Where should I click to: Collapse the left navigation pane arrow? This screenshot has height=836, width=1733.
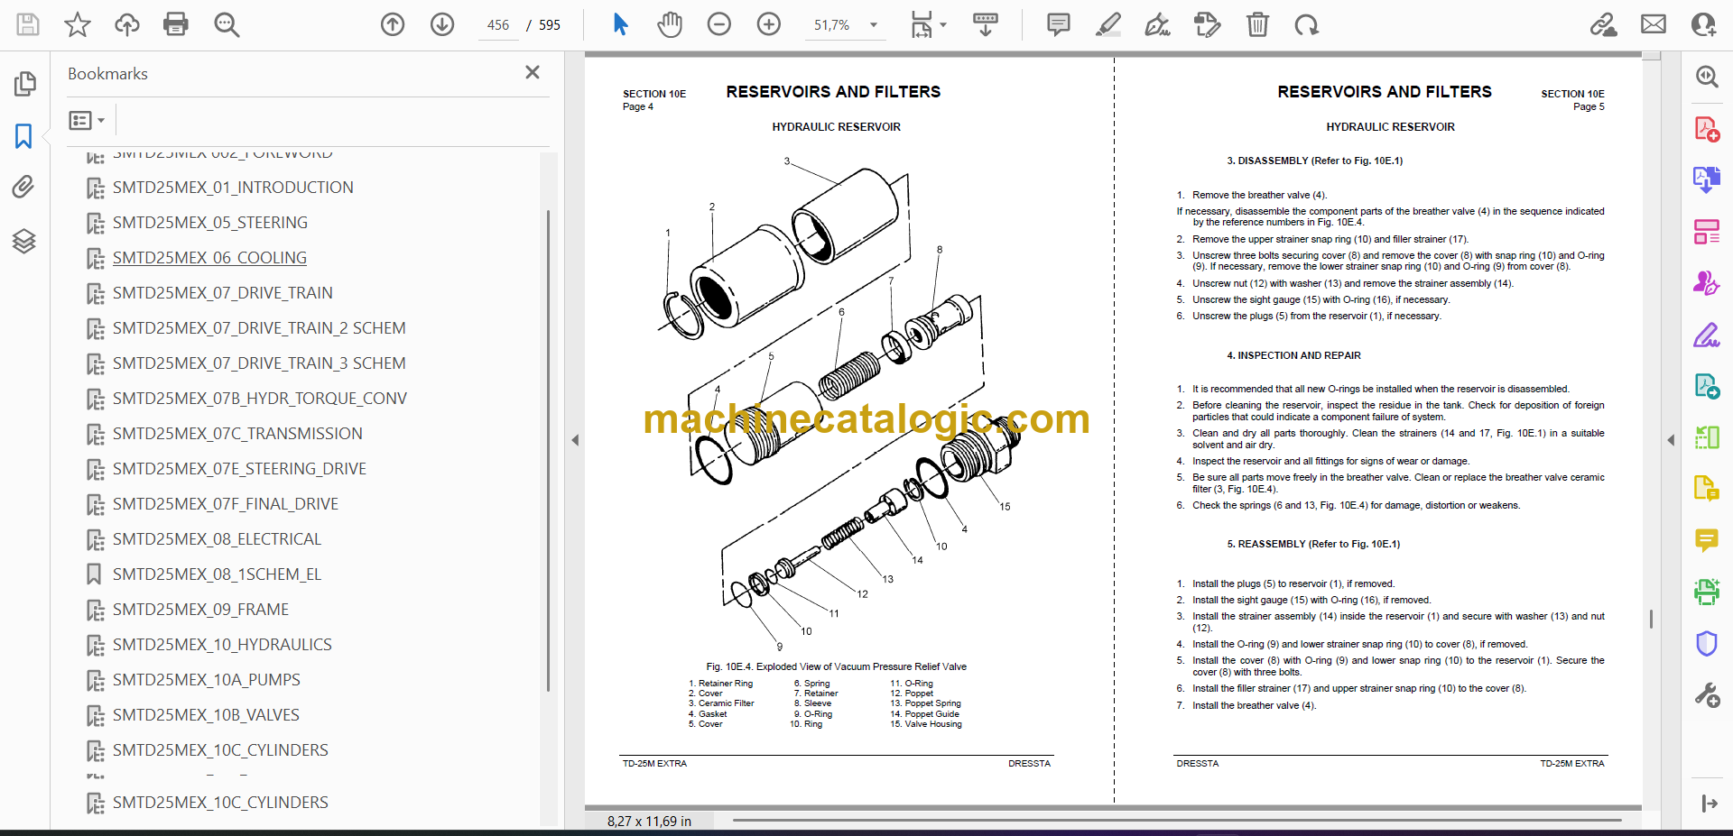575,440
